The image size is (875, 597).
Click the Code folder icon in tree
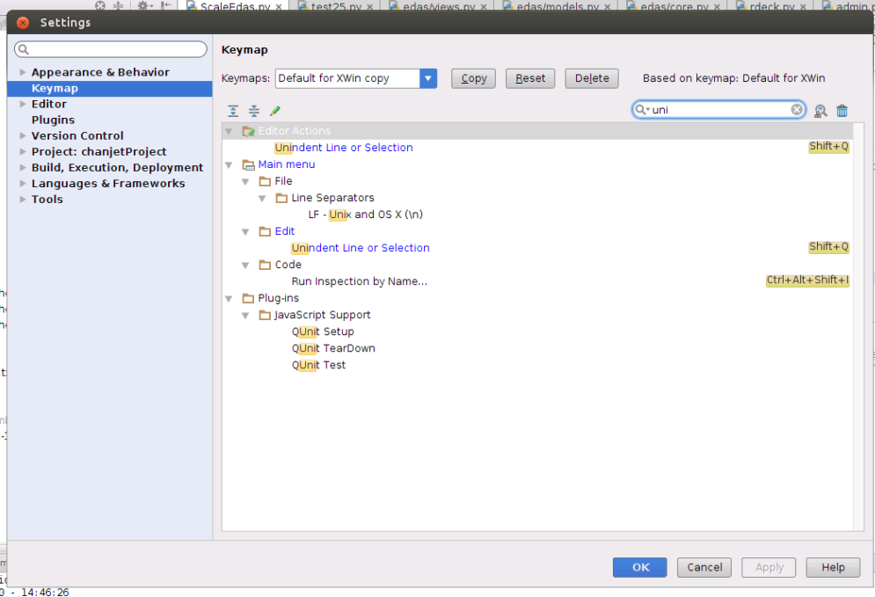[265, 265]
